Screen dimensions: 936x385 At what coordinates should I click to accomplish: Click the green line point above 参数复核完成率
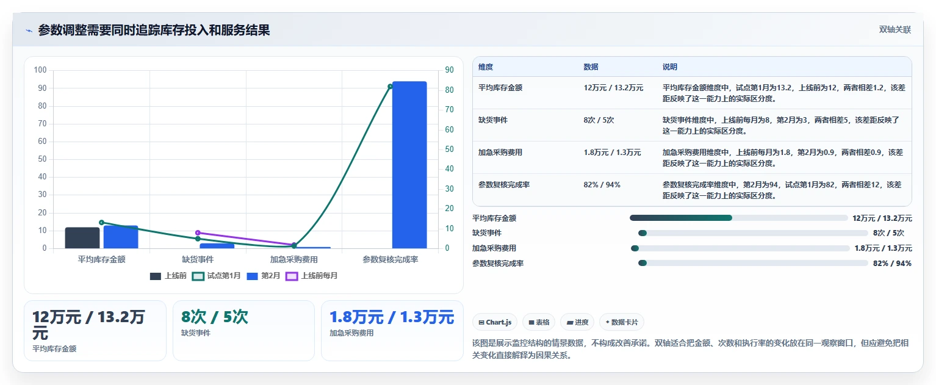coord(391,86)
